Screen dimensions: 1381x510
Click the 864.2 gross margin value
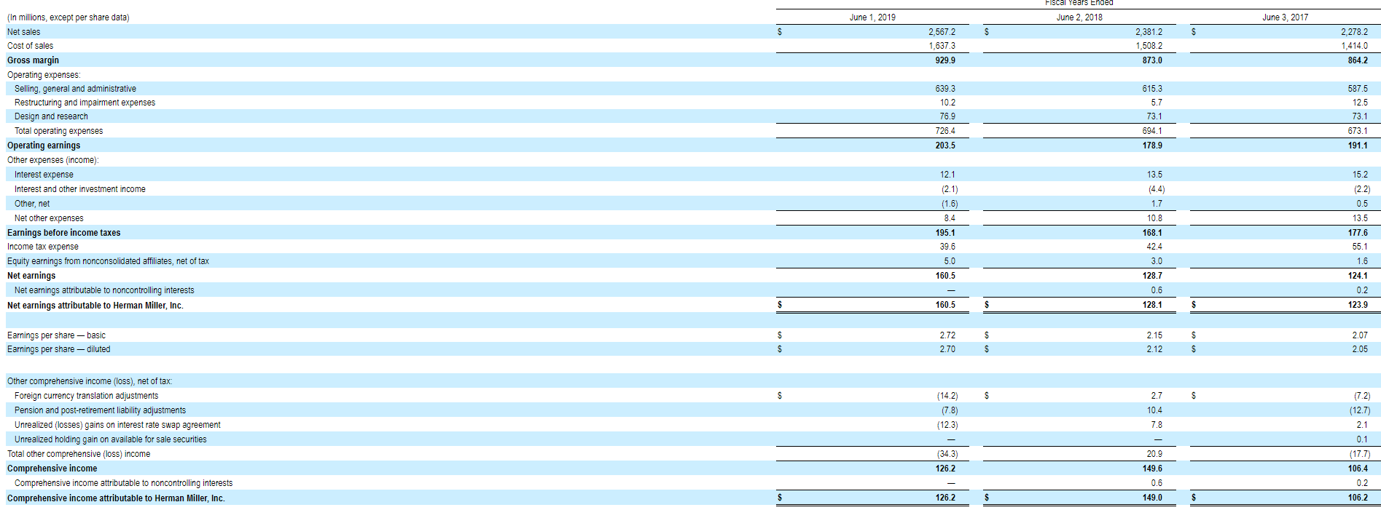point(1358,60)
